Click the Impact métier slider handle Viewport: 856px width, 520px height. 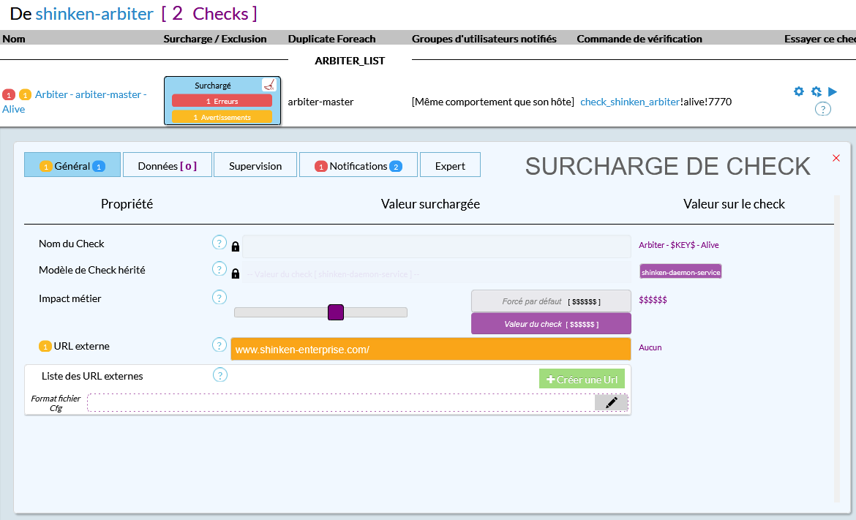click(336, 312)
